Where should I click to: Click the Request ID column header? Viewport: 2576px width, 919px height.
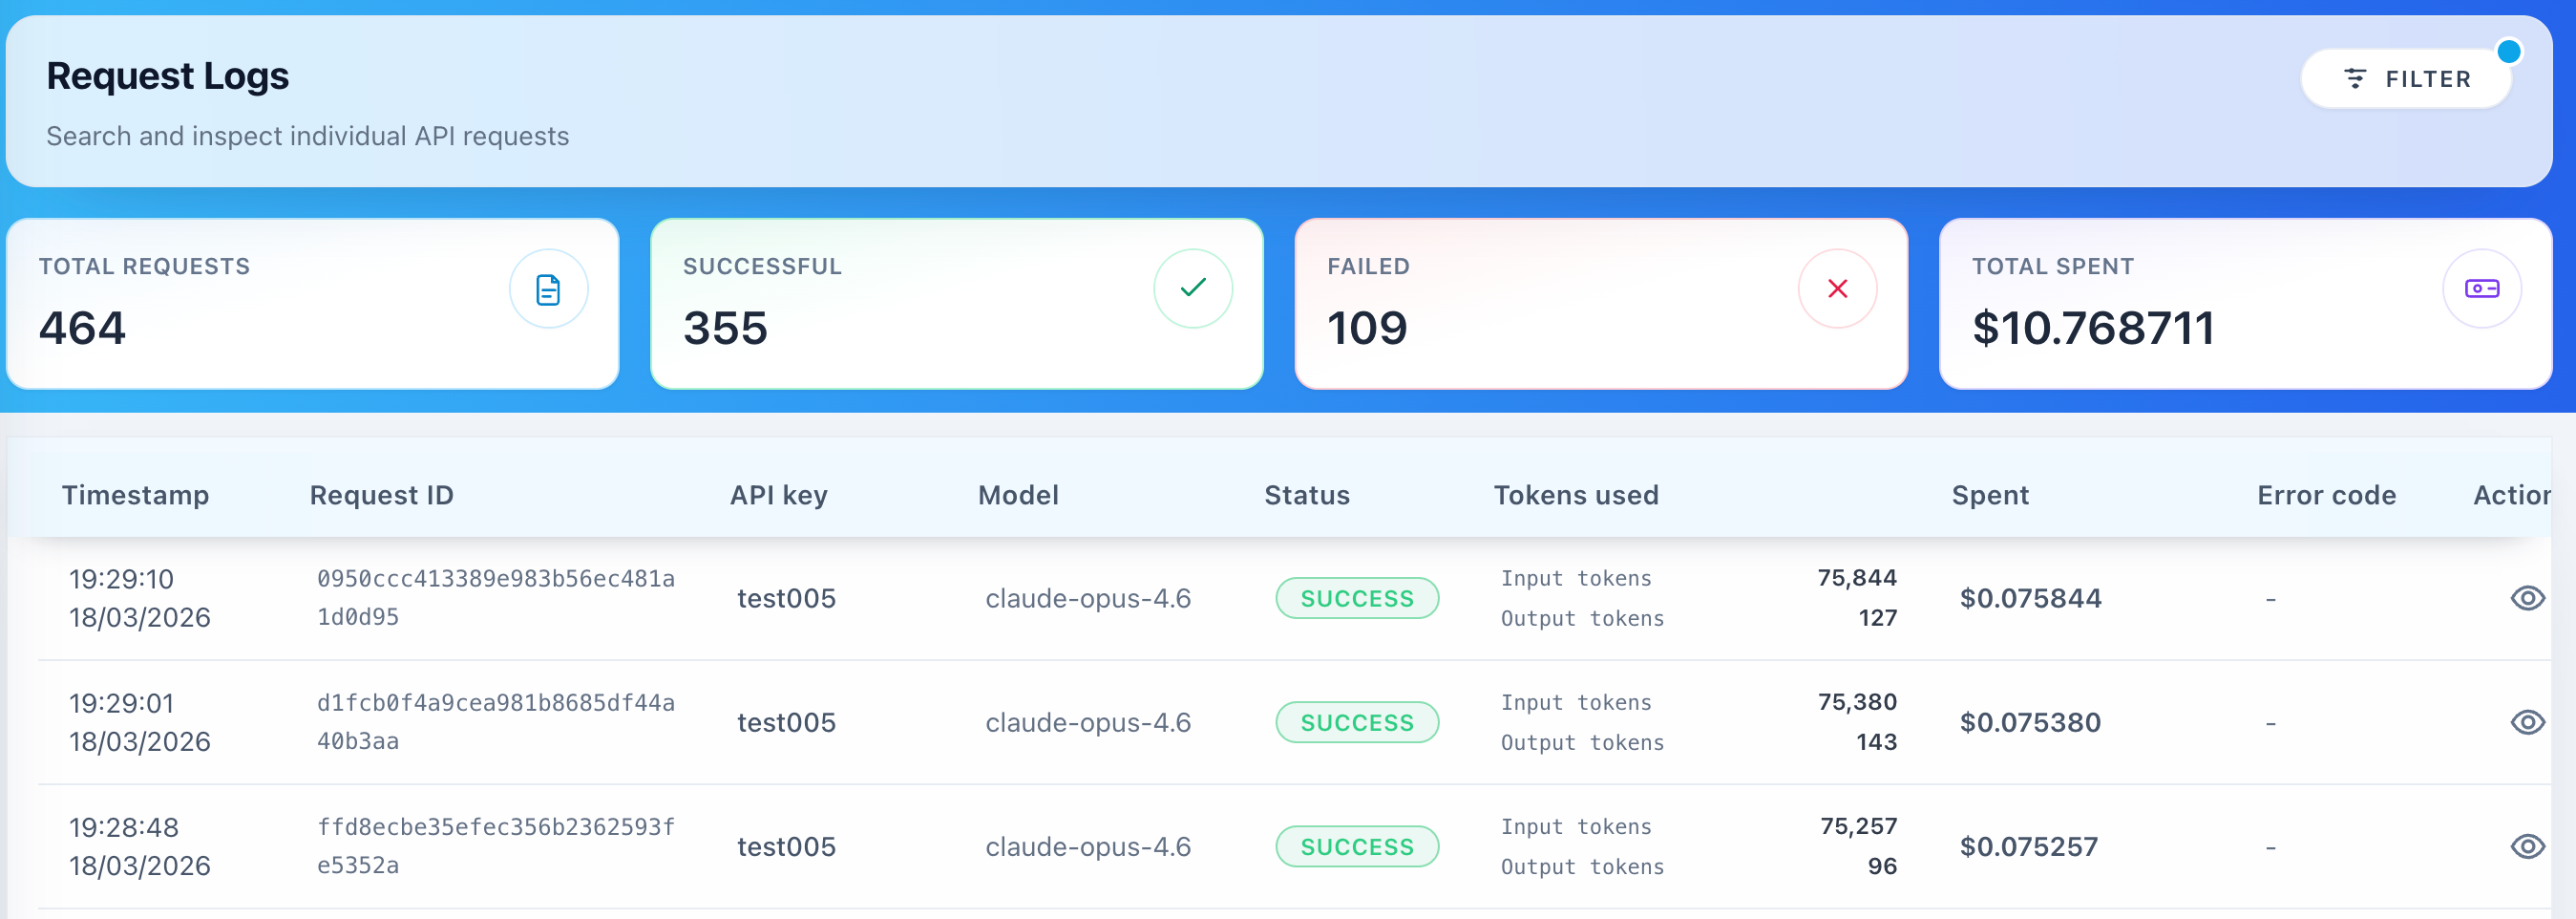click(381, 496)
